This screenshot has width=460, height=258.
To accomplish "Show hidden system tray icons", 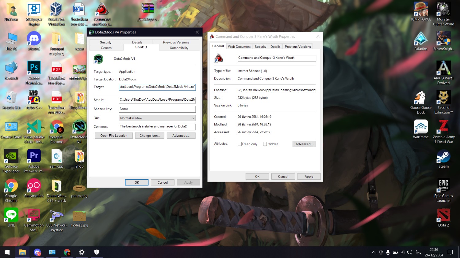I will coord(374,252).
